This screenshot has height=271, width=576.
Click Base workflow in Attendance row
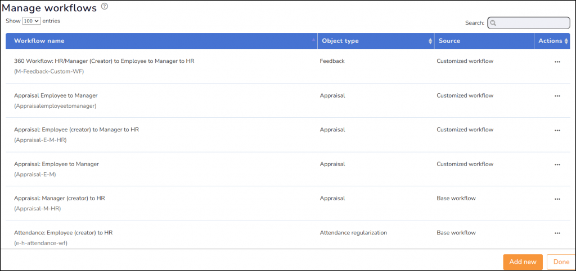[456, 232]
